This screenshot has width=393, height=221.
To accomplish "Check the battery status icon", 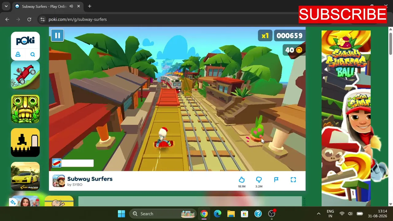I will click(360, 214).
